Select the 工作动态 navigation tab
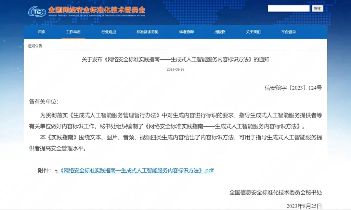351x210 pixels. [x=73, y=32]
